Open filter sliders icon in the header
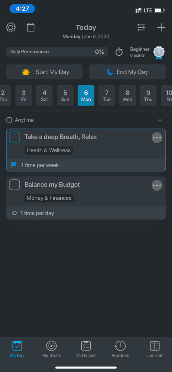172x372 pixels. point(141,27)
